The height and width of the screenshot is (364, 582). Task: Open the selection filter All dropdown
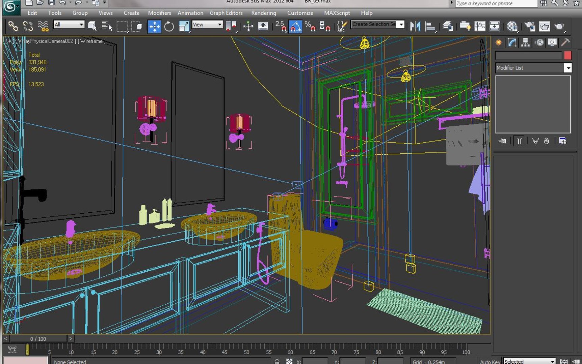[x=69, y=25]
